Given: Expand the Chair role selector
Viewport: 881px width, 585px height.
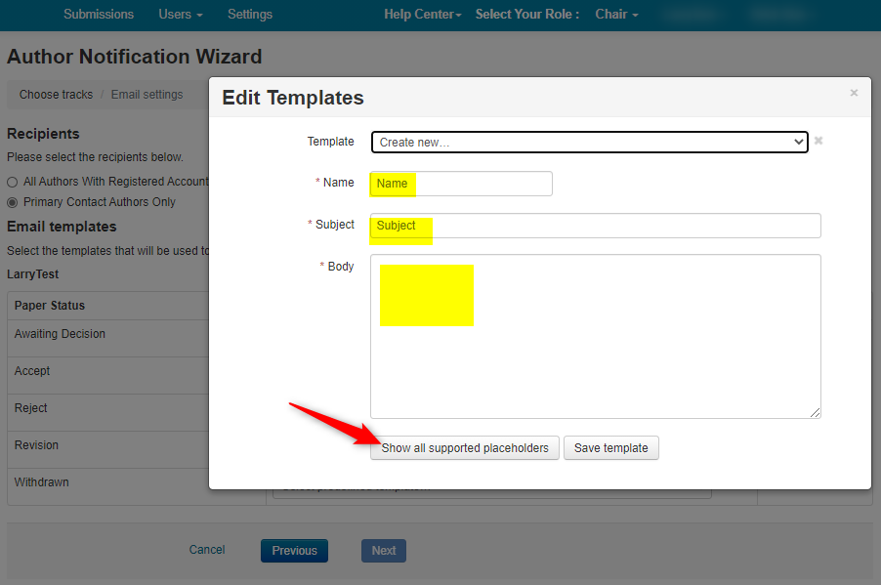Looking at the screenshot, I should click(x=616, y=15).
